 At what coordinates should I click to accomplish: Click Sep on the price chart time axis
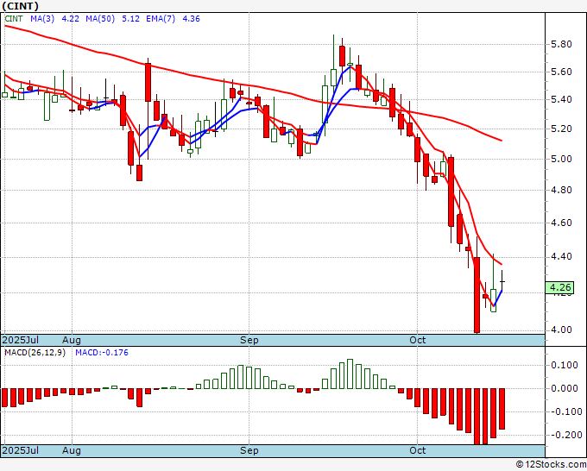(x=249, y=341)
